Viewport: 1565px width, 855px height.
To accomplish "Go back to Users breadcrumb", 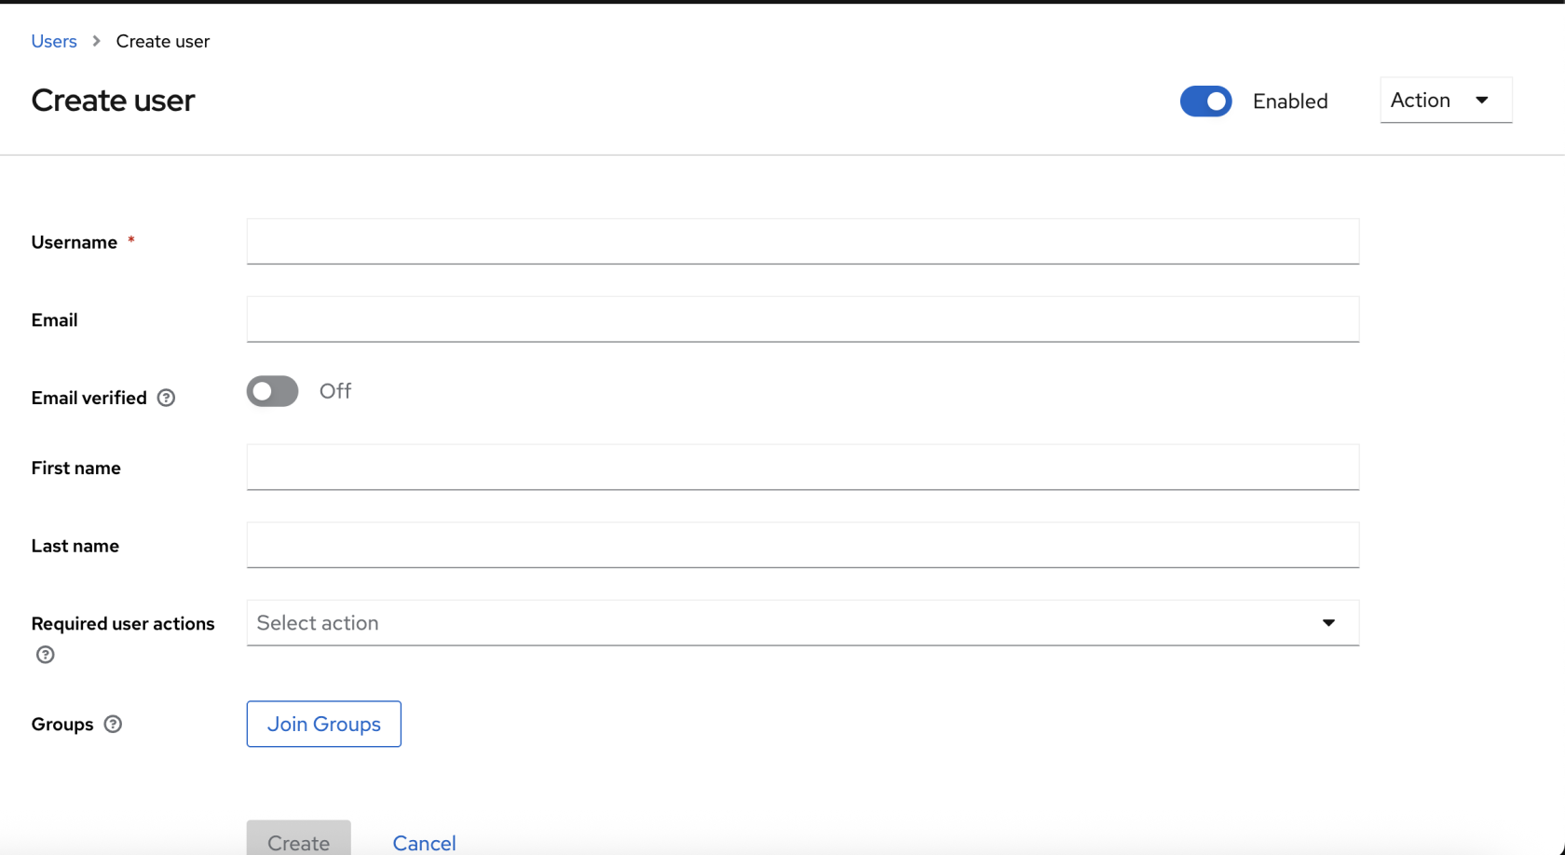I will (54, 41).
